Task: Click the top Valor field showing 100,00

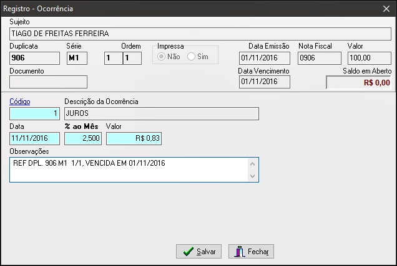Action: 370,58
